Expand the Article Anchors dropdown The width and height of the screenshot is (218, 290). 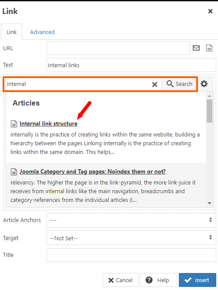[131, 220]
